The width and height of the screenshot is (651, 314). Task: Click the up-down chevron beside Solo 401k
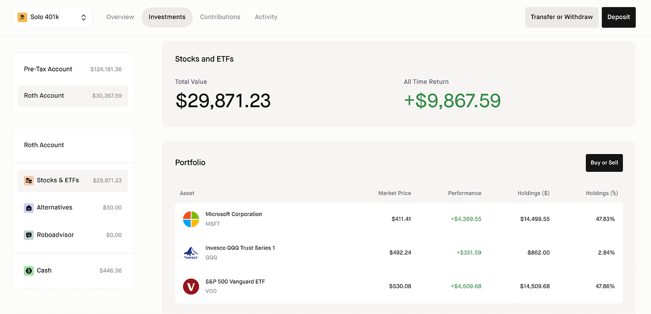[84, 17]
